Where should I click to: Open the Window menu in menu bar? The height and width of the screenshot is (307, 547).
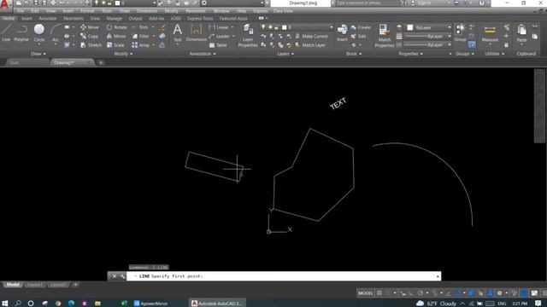point(221,11)
